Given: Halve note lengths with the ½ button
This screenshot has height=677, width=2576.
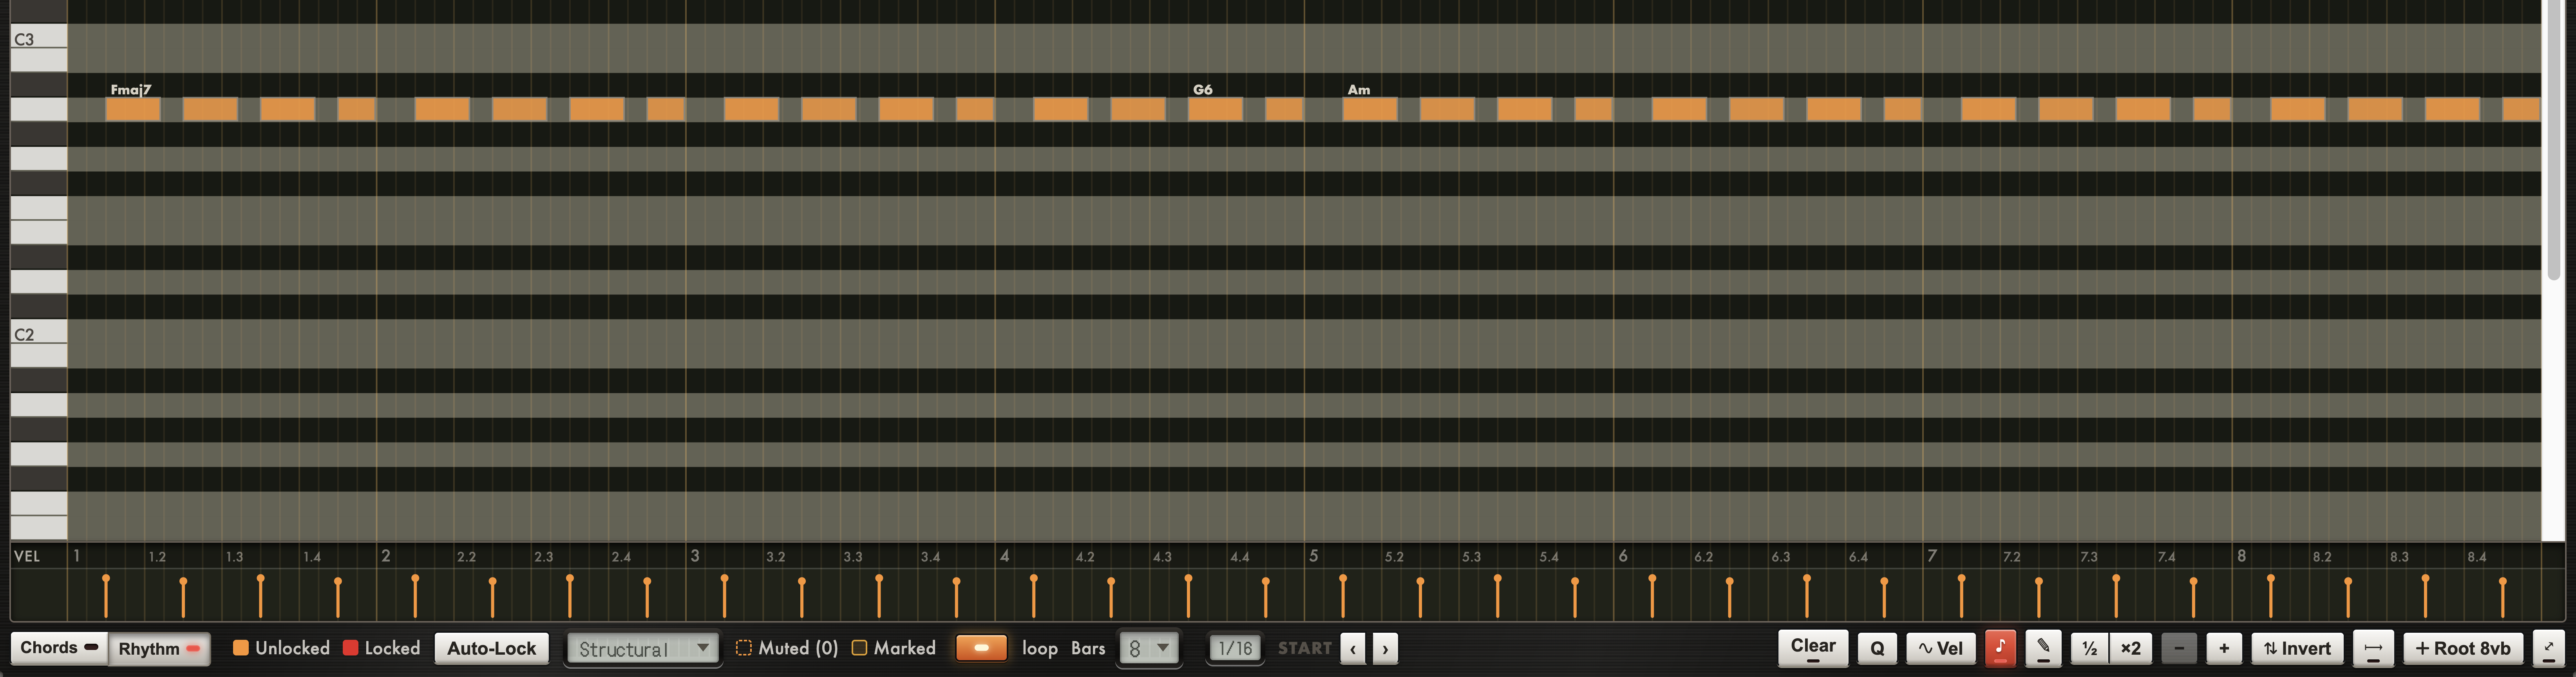Looking at the screenshot, I should [x=2089, y=648].
